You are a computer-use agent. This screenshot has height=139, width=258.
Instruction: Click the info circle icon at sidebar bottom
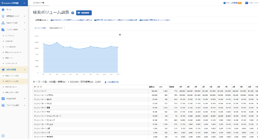[3, 136]
